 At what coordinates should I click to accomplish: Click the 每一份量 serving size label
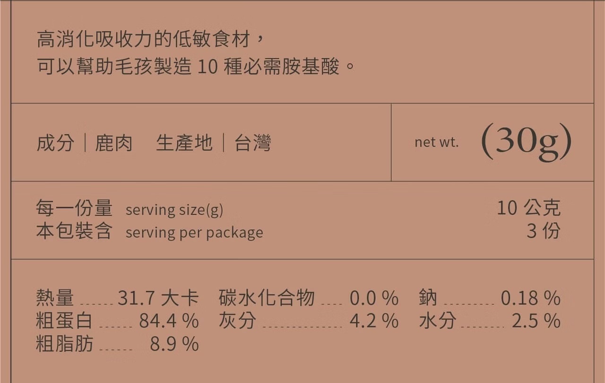74,208
